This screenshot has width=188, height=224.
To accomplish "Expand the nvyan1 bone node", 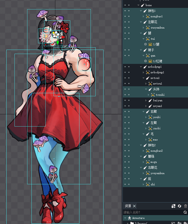I will (x=146, y=106).
